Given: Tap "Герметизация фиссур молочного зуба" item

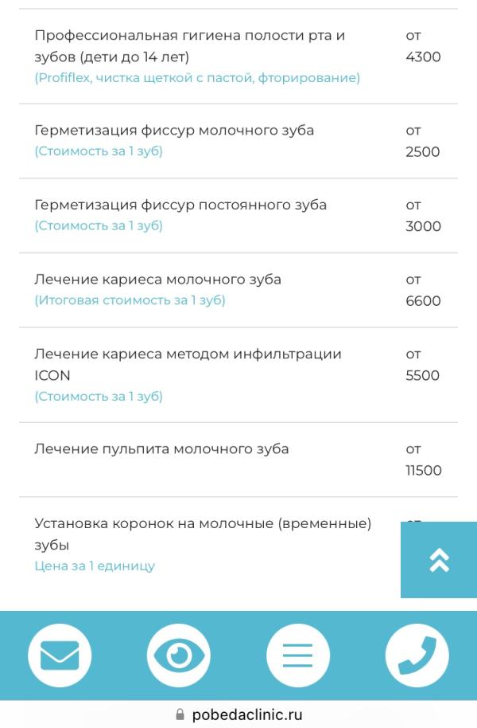Looking at the screenshot, I should point(174,131).
